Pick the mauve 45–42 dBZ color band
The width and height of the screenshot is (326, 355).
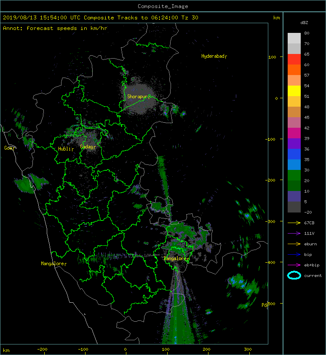294,123
